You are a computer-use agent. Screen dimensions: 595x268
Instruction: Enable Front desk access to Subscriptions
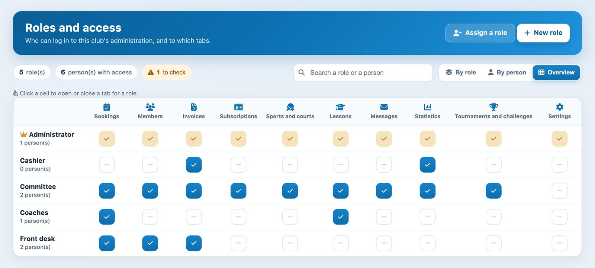238,243
